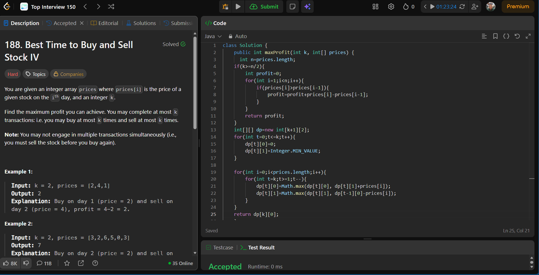Image resolution: width=539 pixels, height=275 pixels.
Task: Open the help question mark icon
Action: coord(95,263)
